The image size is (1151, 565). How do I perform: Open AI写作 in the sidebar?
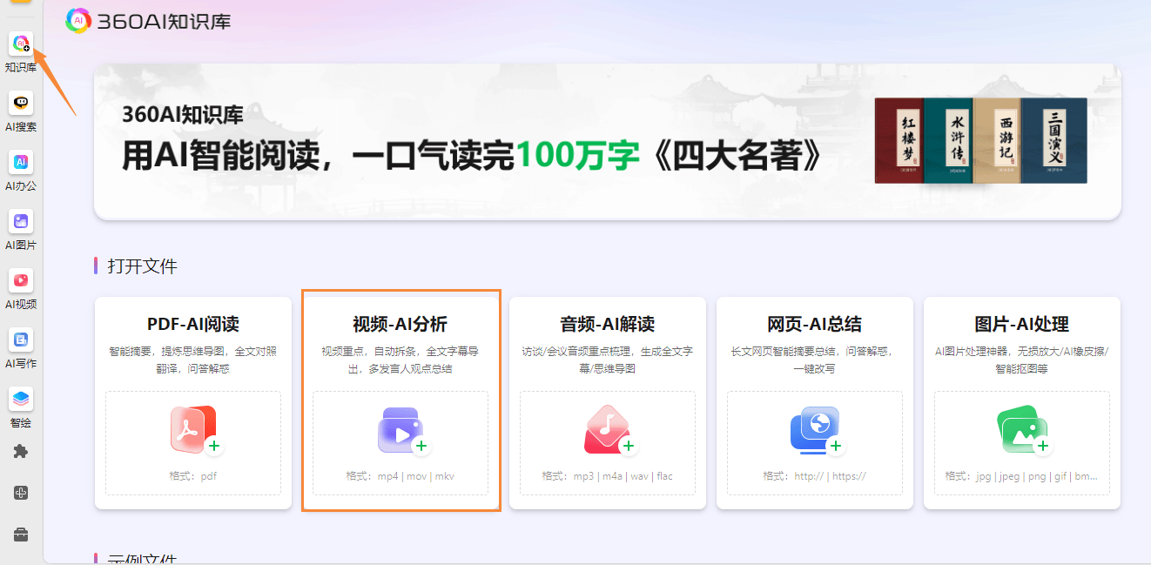click(x=21, y=340)
